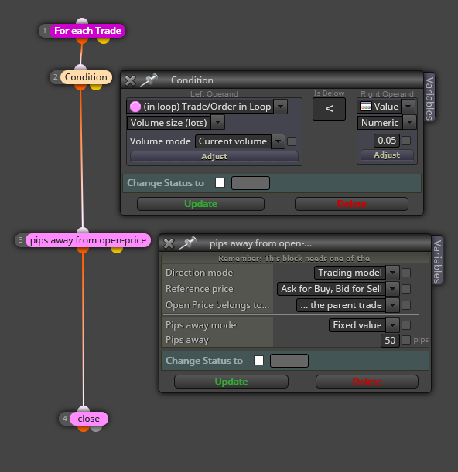The height and width of the screenshot is (472, 458).
Task: Toggle checkbox beside the parent trade dropdown
Action: [x=406, y=305]
